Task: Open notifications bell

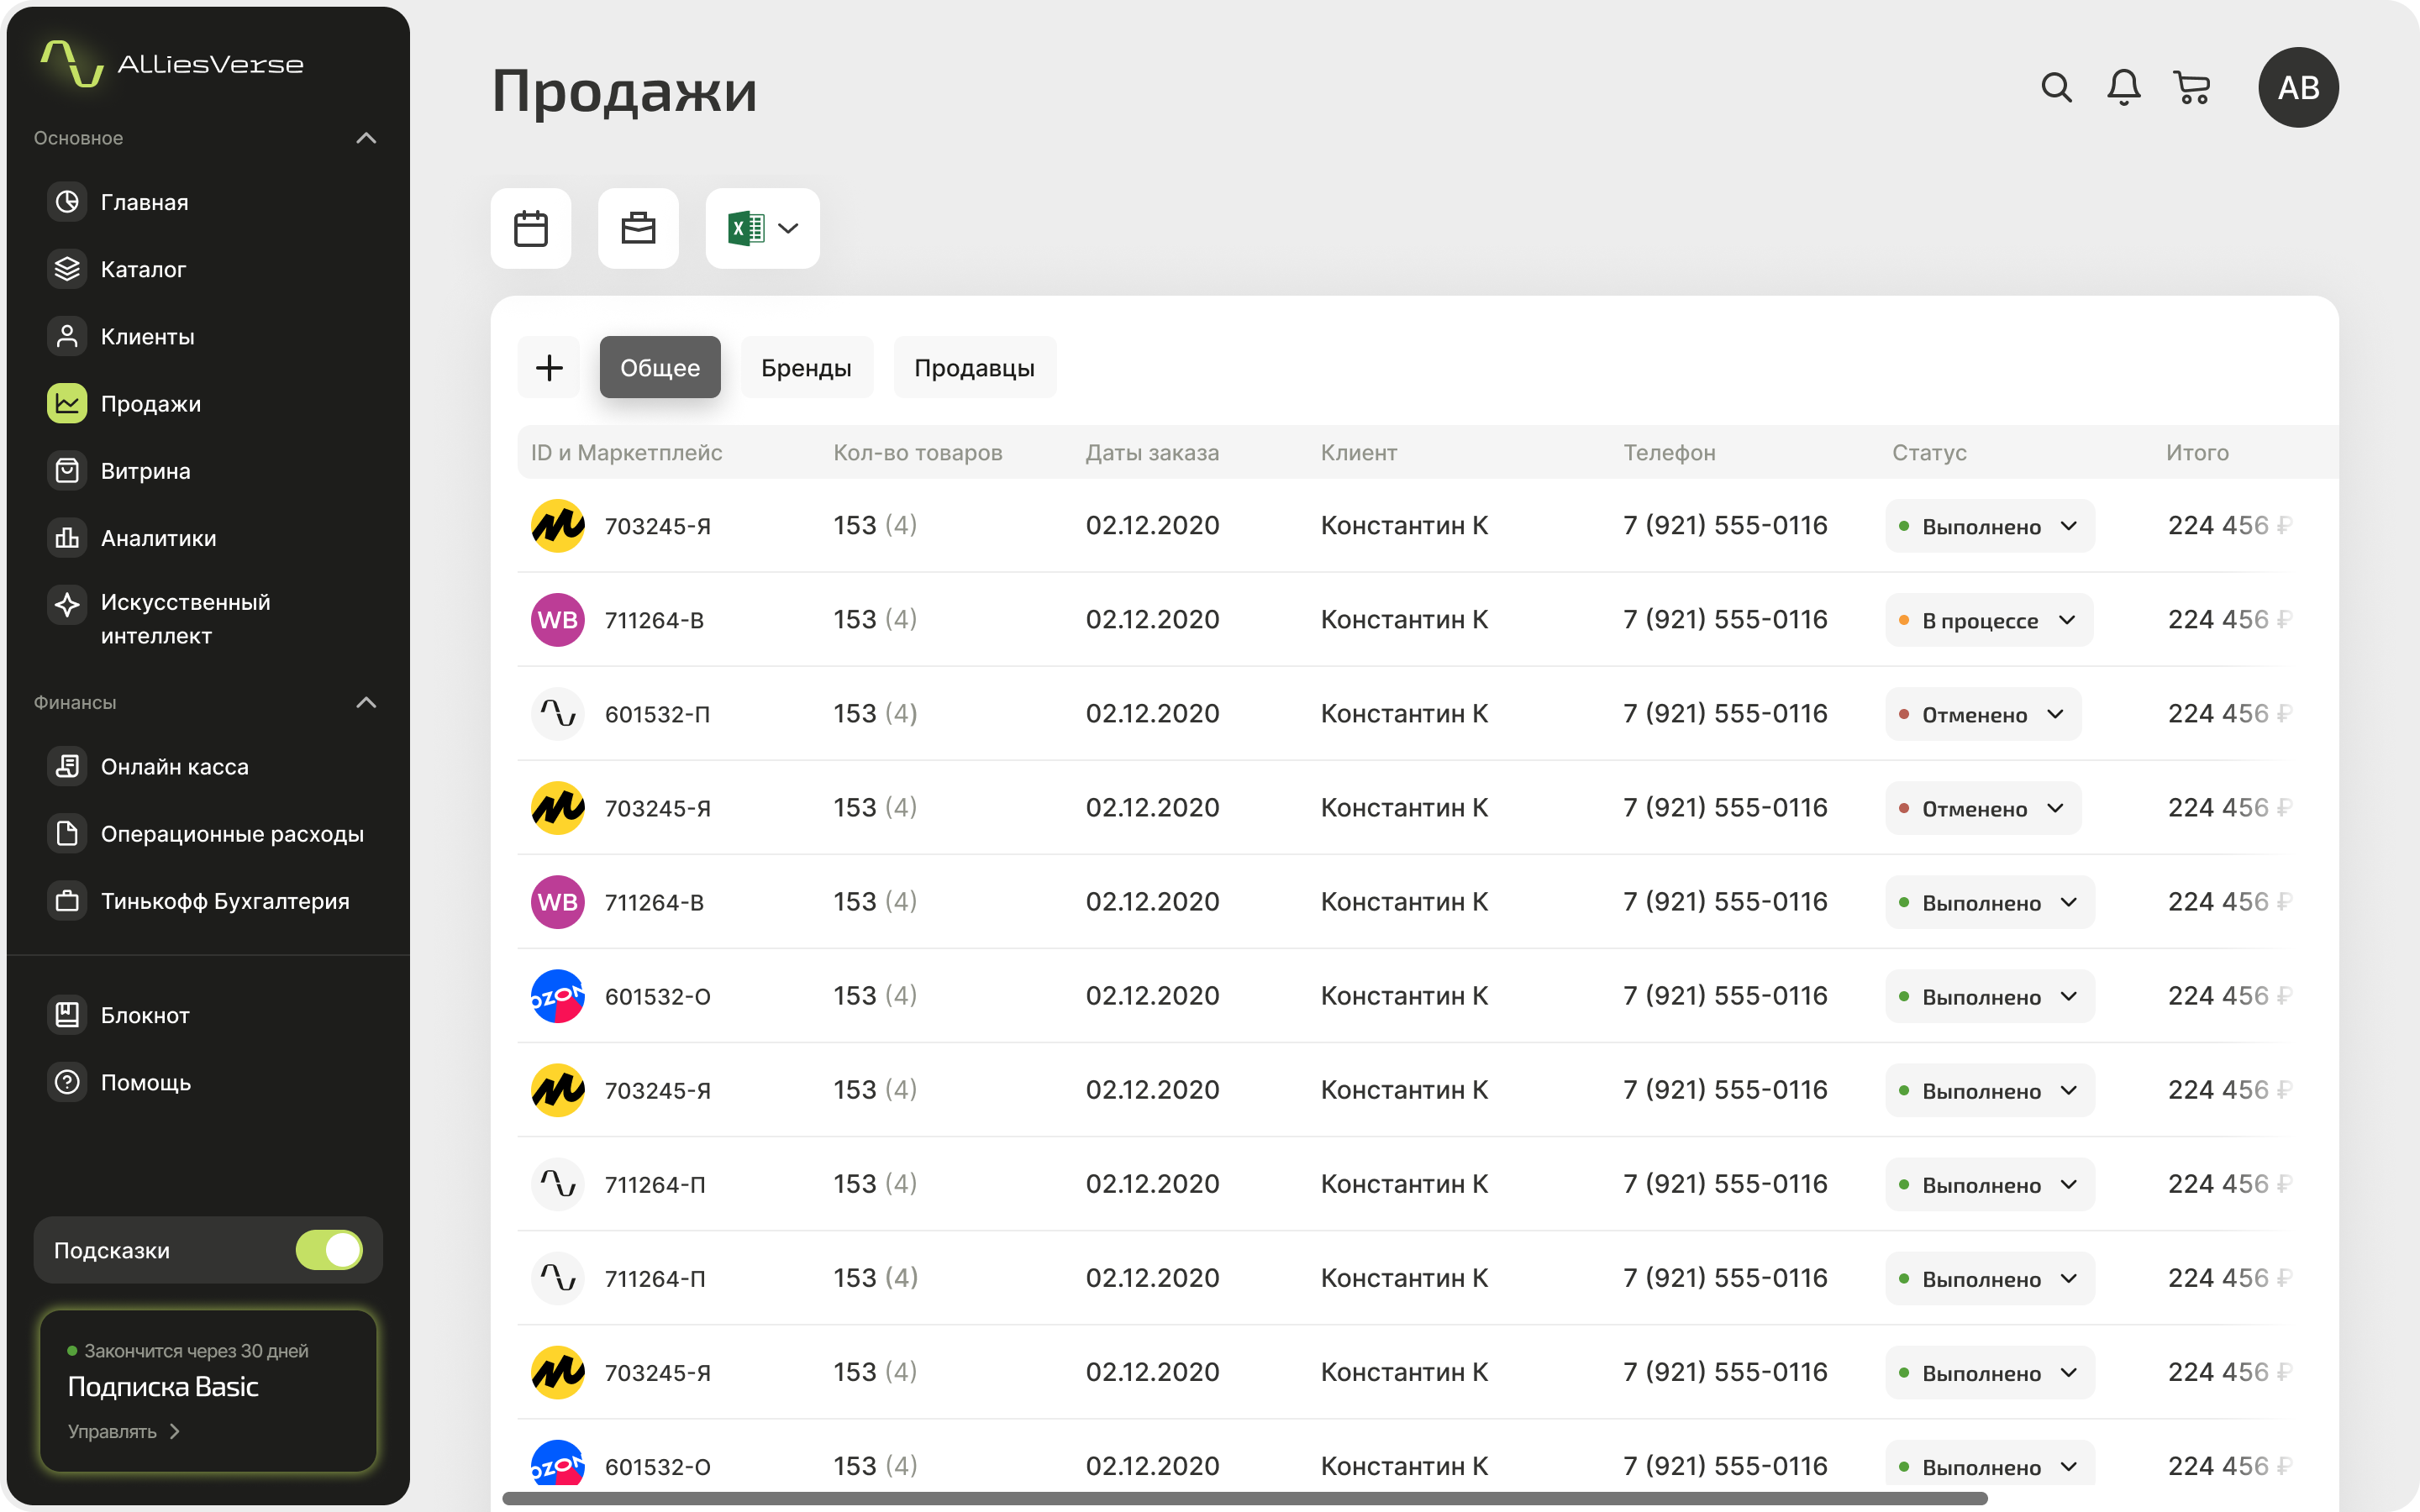Action: point(2123,87)
